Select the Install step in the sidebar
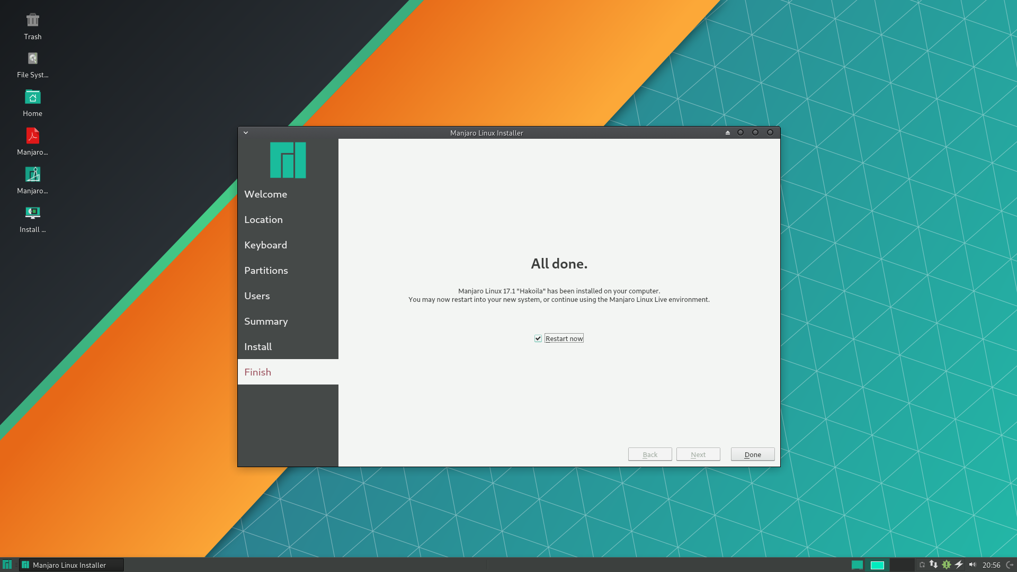Screen dimensions: 1017x572 (x=288, y=347)
